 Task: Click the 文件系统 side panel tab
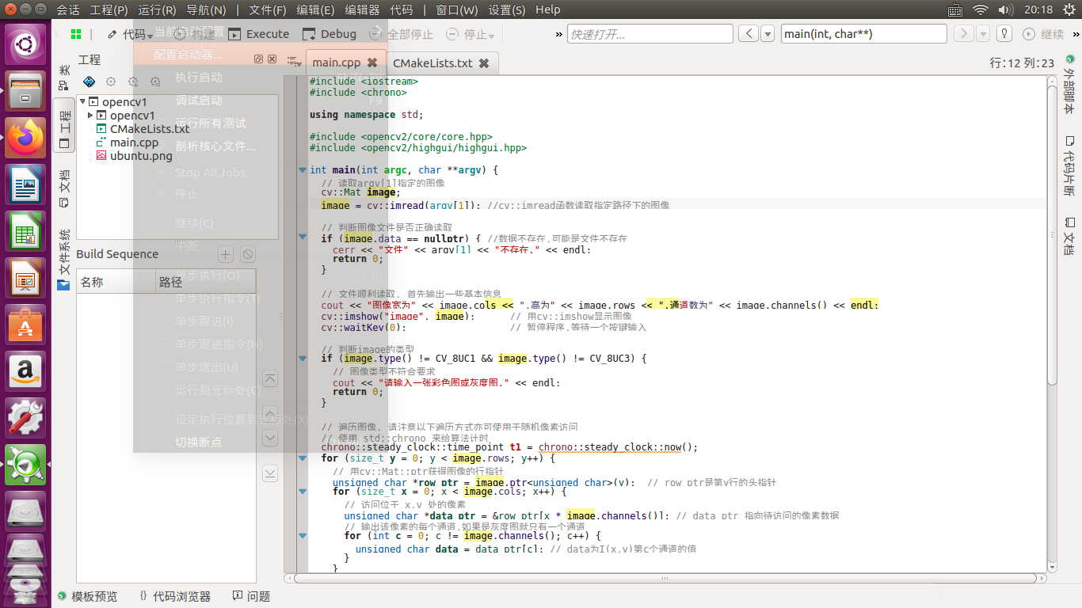coord(64,258)
